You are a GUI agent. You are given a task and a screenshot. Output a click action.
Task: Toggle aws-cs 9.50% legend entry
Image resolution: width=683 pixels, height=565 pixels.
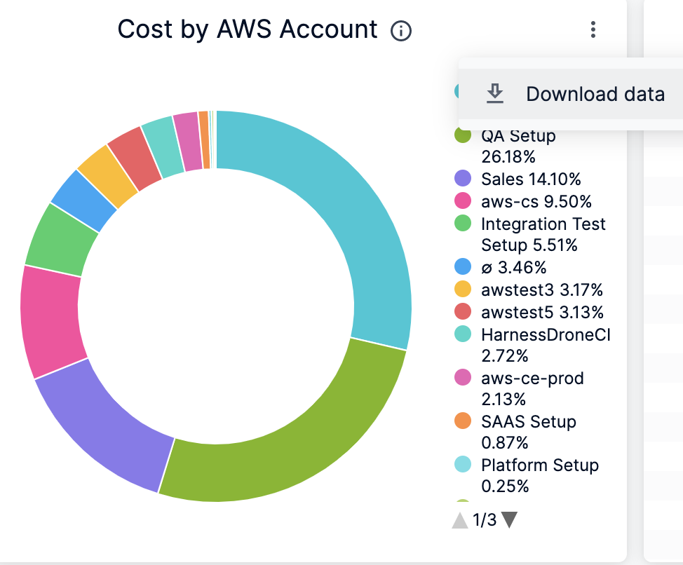pyautogui.click(x=536, y=202)
